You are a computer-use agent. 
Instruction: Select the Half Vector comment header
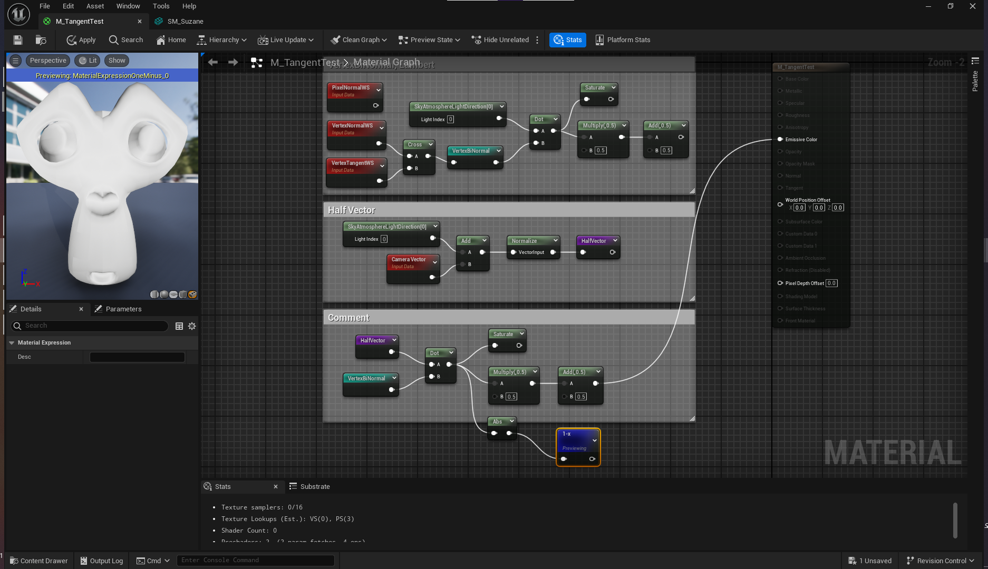pos(509,210)
